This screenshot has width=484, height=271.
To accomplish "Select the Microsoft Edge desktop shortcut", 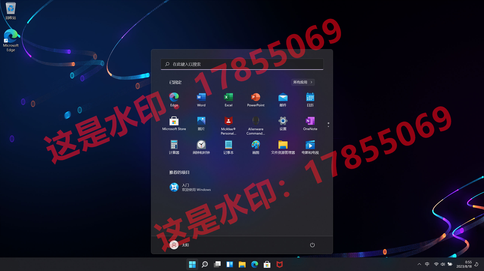I will (x=11, y=40).
